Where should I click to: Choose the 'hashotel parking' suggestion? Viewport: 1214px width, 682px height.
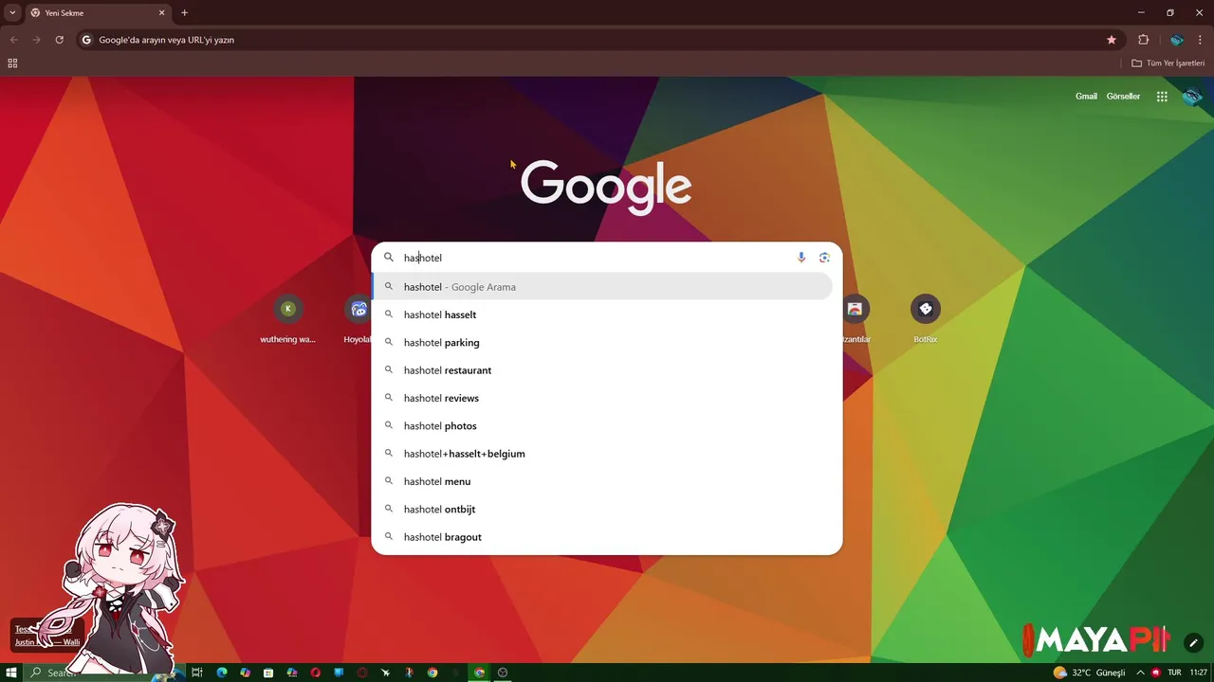pos(602,343)
